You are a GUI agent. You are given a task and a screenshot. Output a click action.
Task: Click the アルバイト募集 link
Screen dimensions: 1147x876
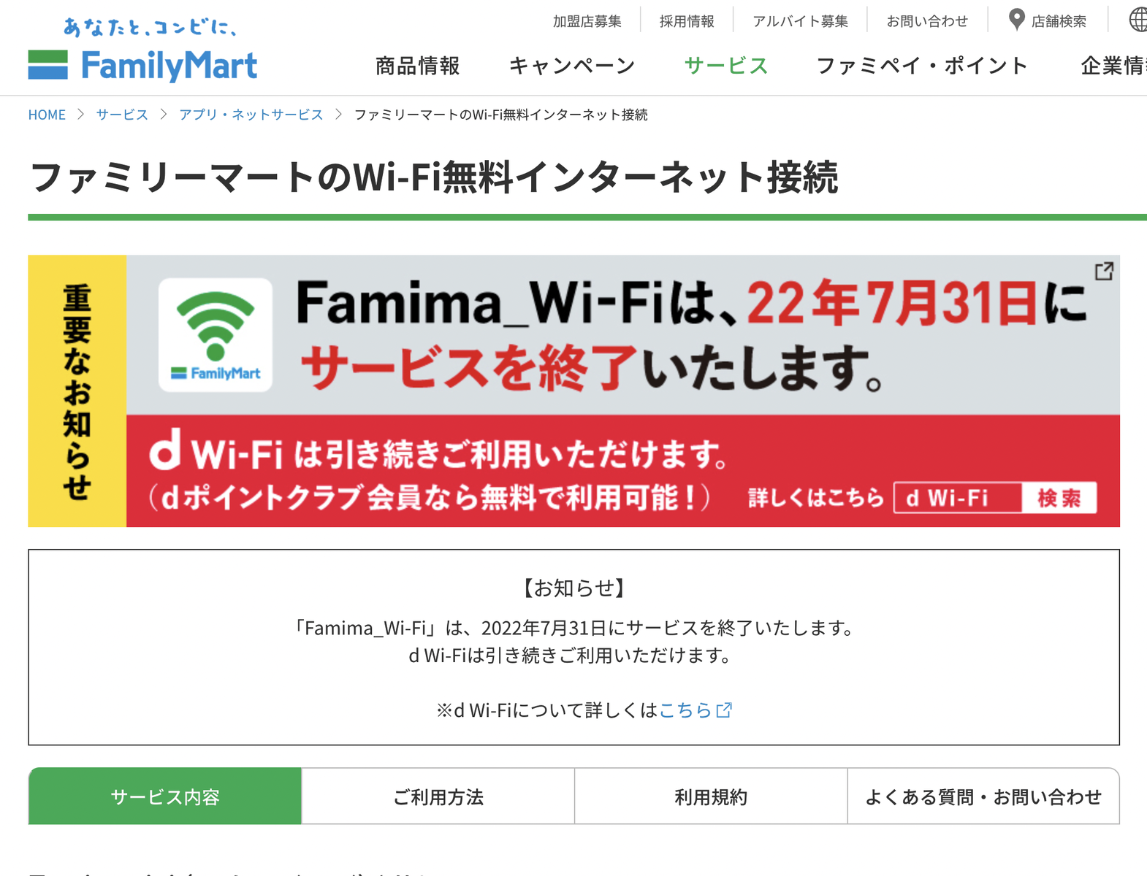801,21
